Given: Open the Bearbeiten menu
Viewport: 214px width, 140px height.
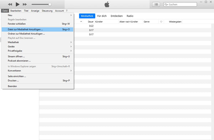Looking at the screenshot, I should [x=16, y=11].
